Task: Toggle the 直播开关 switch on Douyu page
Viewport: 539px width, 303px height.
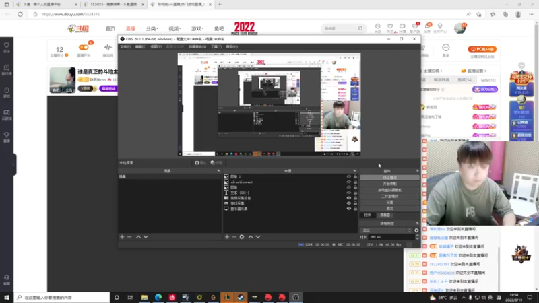Action: (84, 47)
